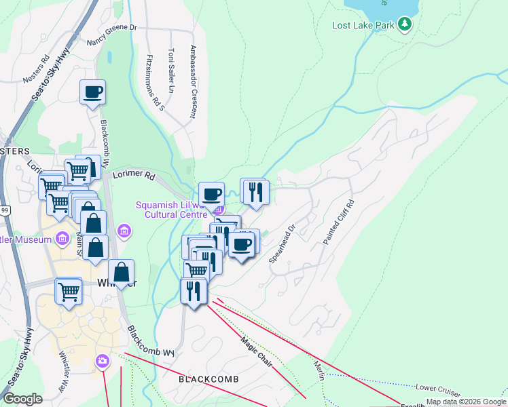Click the Nancy Greene Dr street label
508x407 pixels.
(112, 35)
